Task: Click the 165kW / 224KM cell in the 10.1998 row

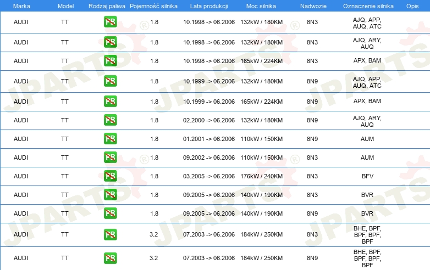Action: click(x=261, y=61)
